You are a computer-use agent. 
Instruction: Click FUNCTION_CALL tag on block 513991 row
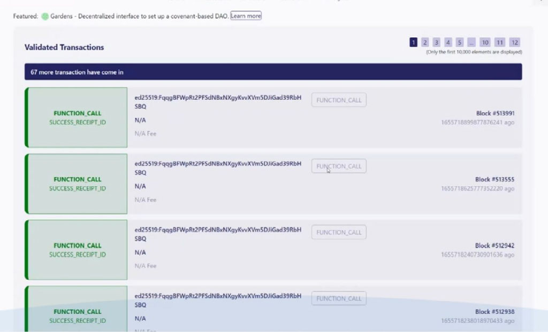point(339,100)
